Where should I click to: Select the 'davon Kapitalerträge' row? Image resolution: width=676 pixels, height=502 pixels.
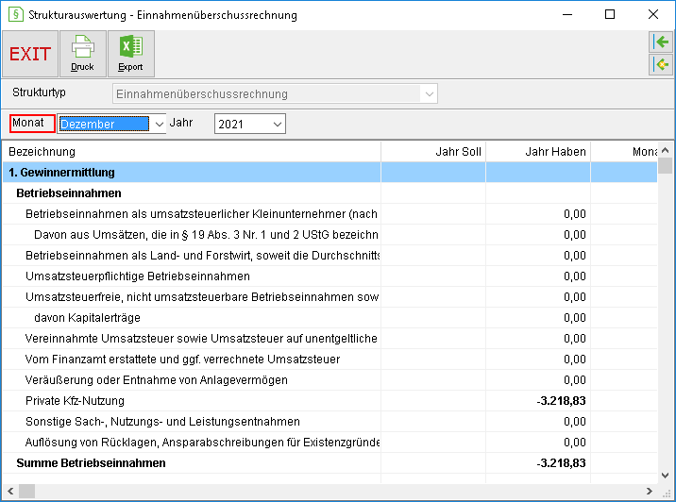[330, 318]
